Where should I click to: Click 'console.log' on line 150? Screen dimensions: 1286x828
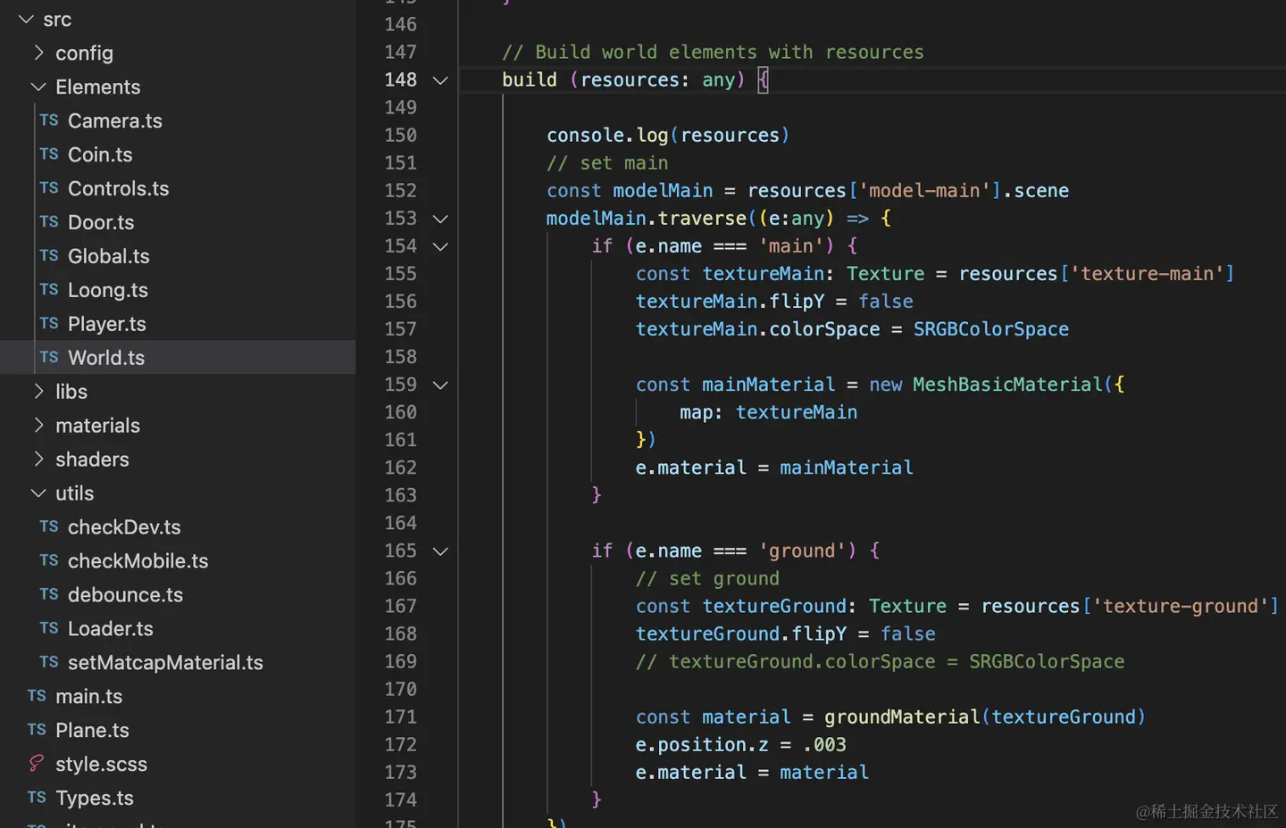[607, 135]
